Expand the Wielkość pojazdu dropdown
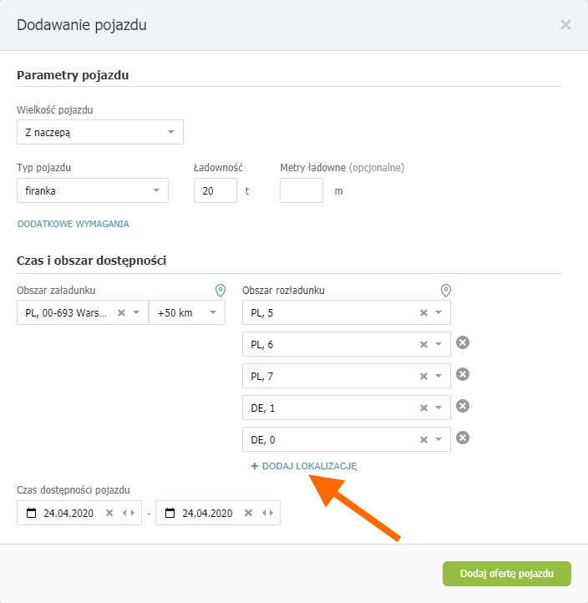Viewport: 588px width, 603px height. pos(171,132)
